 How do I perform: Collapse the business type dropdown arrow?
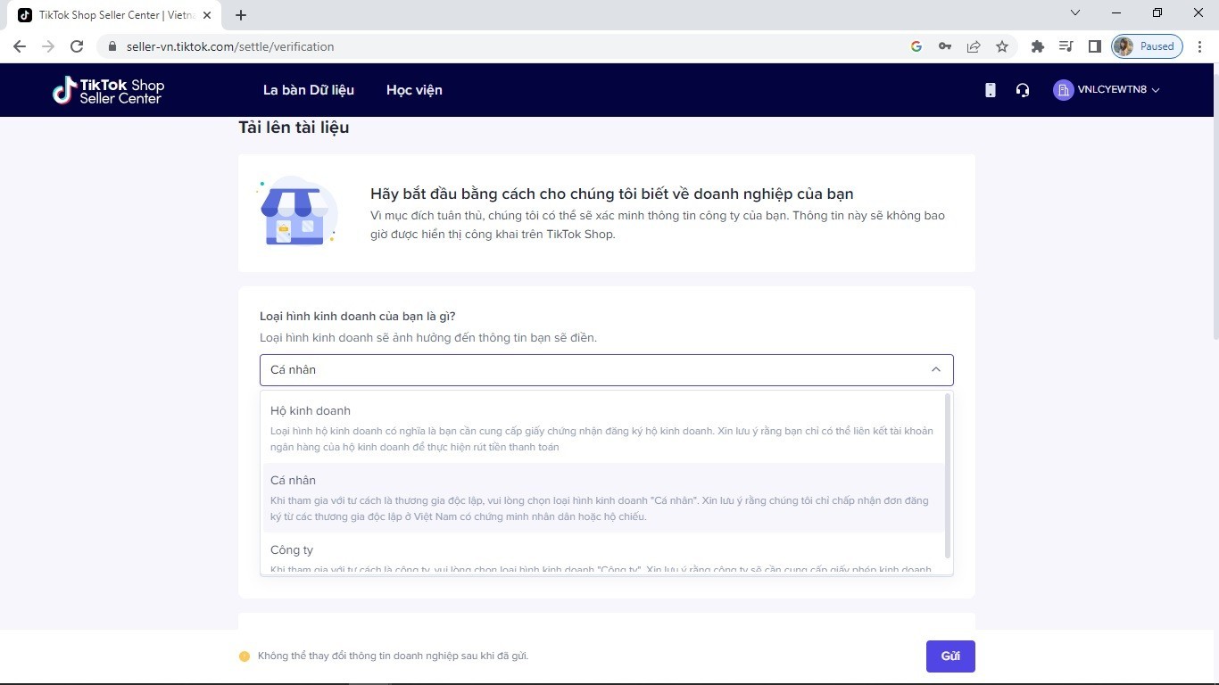[935, 369]
